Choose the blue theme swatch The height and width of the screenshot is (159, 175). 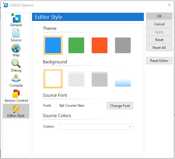pyautogui.click(x=53, y=45)
